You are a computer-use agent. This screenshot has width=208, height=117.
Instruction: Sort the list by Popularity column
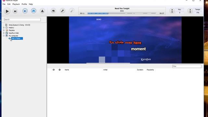(x=150, y=70)
